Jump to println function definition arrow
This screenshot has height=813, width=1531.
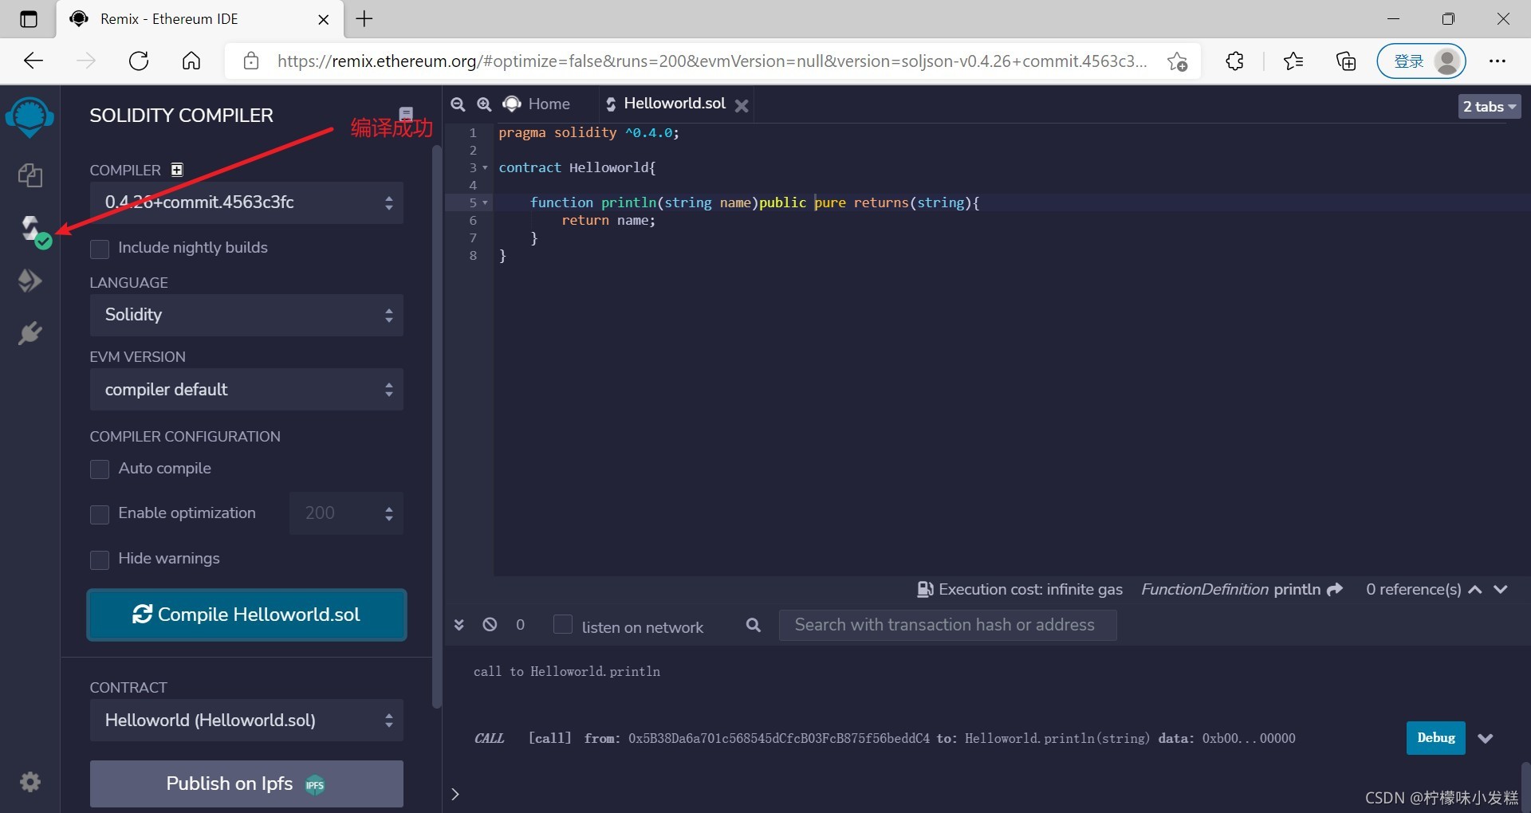click(x=1335, y=589)
